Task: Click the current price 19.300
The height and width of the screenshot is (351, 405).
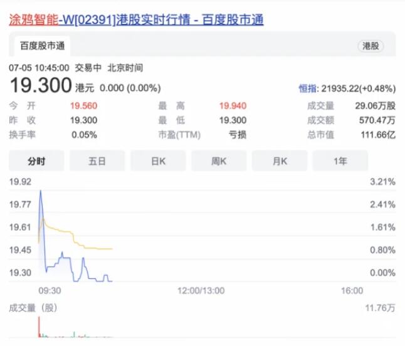Action: pos(41,85)
